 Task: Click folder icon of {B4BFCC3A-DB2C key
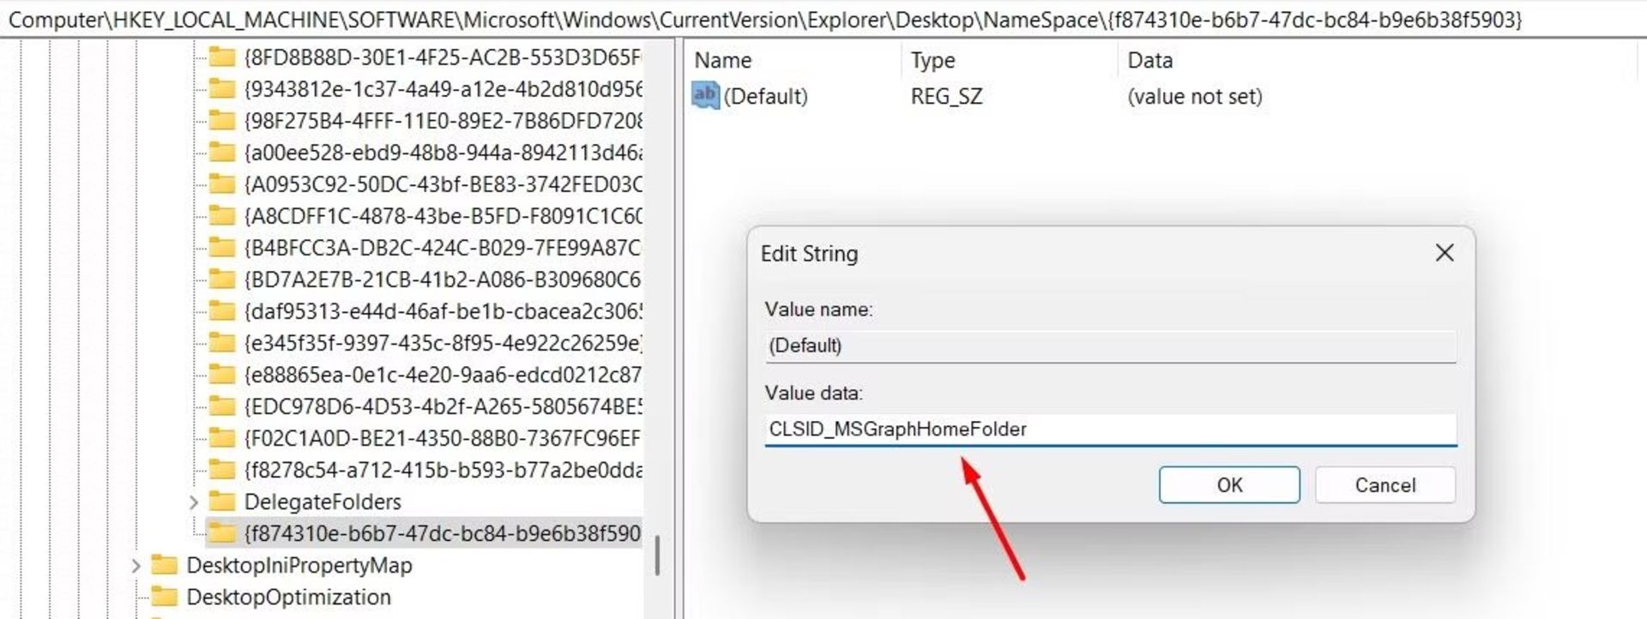point(222,248)
